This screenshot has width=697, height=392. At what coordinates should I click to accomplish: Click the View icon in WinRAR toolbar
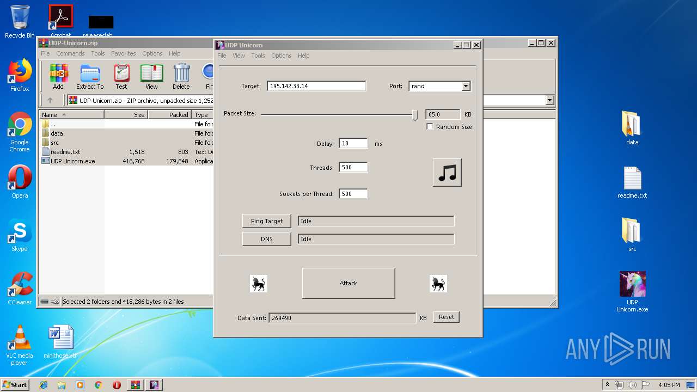tap(151, 77)
